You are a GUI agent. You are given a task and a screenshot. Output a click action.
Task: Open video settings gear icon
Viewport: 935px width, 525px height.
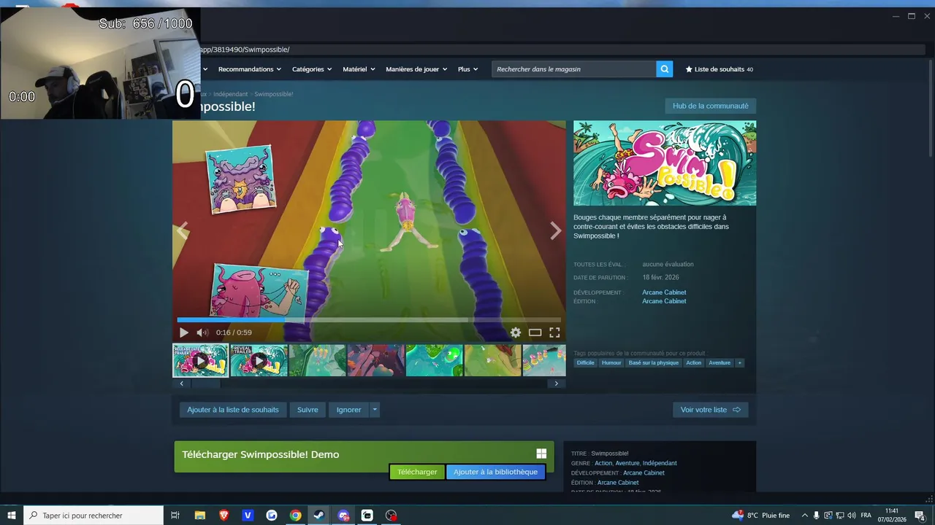pyautogui.click(x=516, y=332)
